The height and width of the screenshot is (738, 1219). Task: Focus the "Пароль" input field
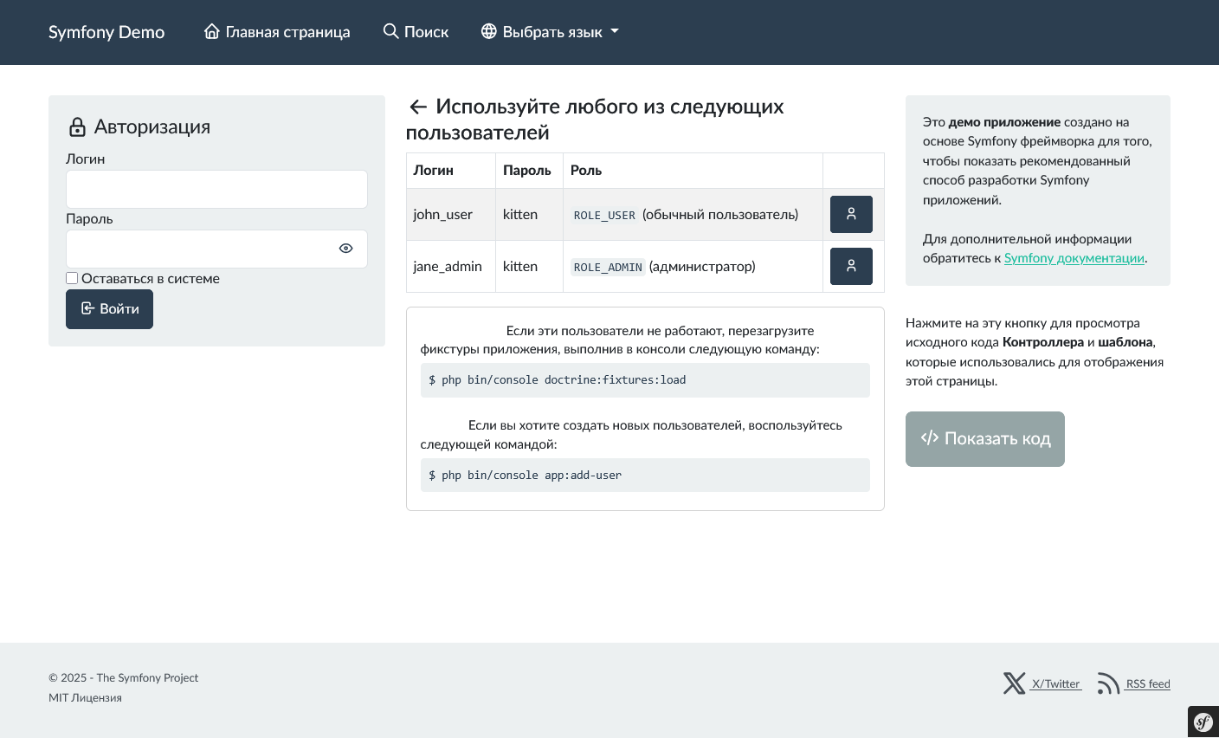coord(201,249)
